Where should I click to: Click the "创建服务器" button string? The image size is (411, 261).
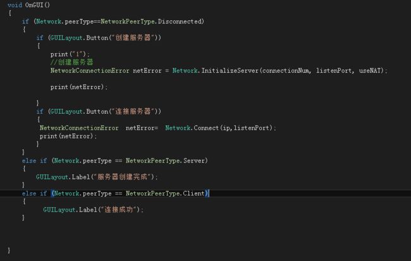point(133,38)
